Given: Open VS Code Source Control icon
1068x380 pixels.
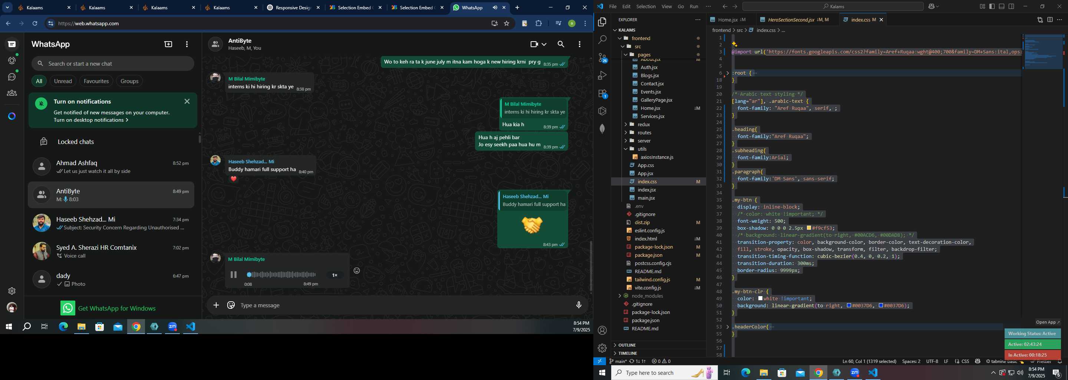Looking at the screenshot, I should coord(602,58).
